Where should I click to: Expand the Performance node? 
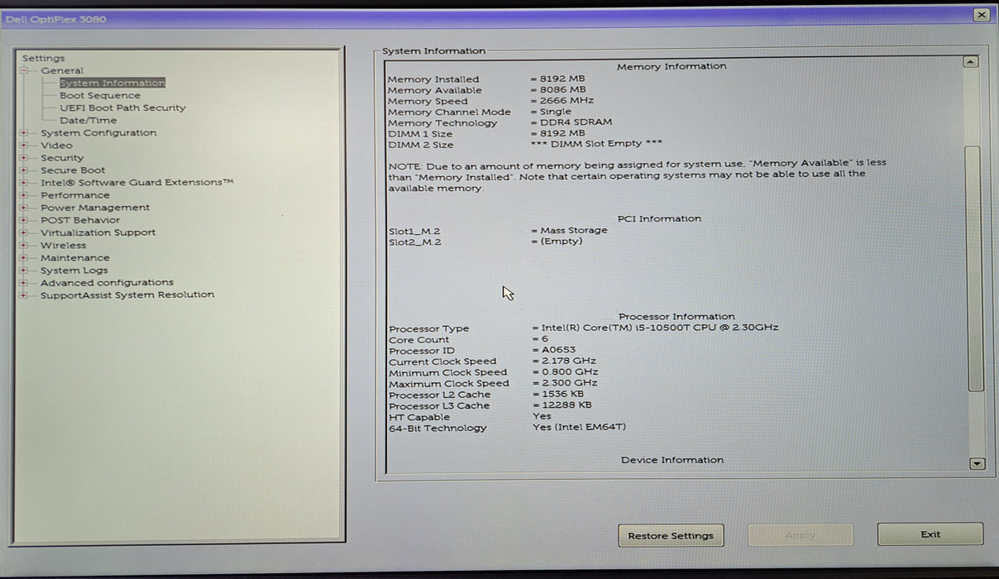(24, 195)
